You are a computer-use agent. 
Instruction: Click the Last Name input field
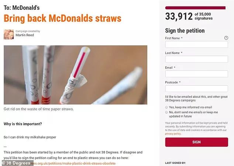coord(196,59)
